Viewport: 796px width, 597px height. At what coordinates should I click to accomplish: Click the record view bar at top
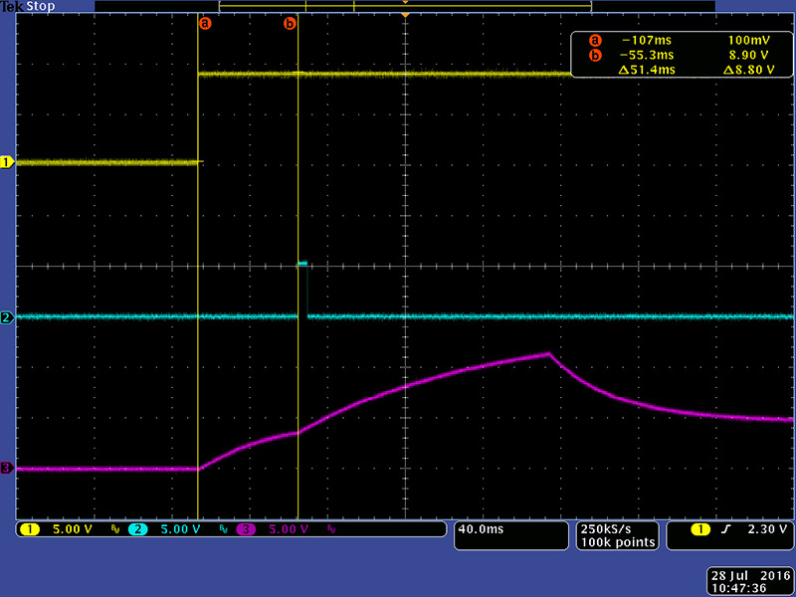click(405, 6)
